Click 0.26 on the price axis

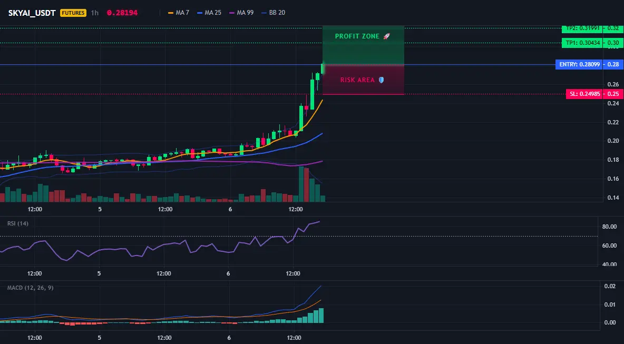pyautogui.click(x=613, y=84)
